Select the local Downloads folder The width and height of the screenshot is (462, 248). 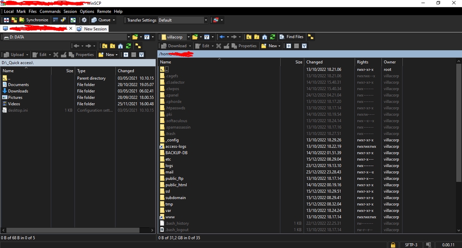click(x=18, y=91)
